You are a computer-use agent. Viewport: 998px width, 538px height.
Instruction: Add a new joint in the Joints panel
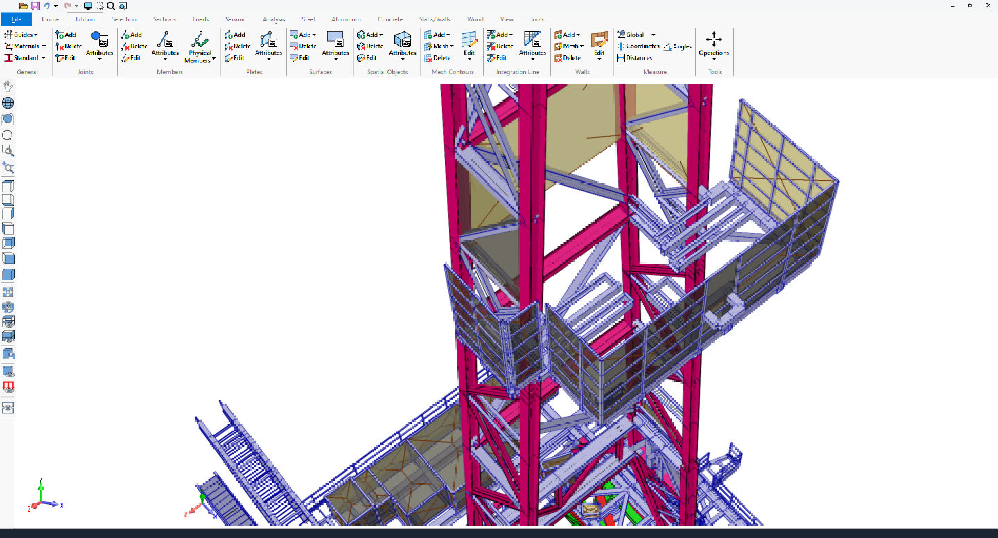(66, 34)
